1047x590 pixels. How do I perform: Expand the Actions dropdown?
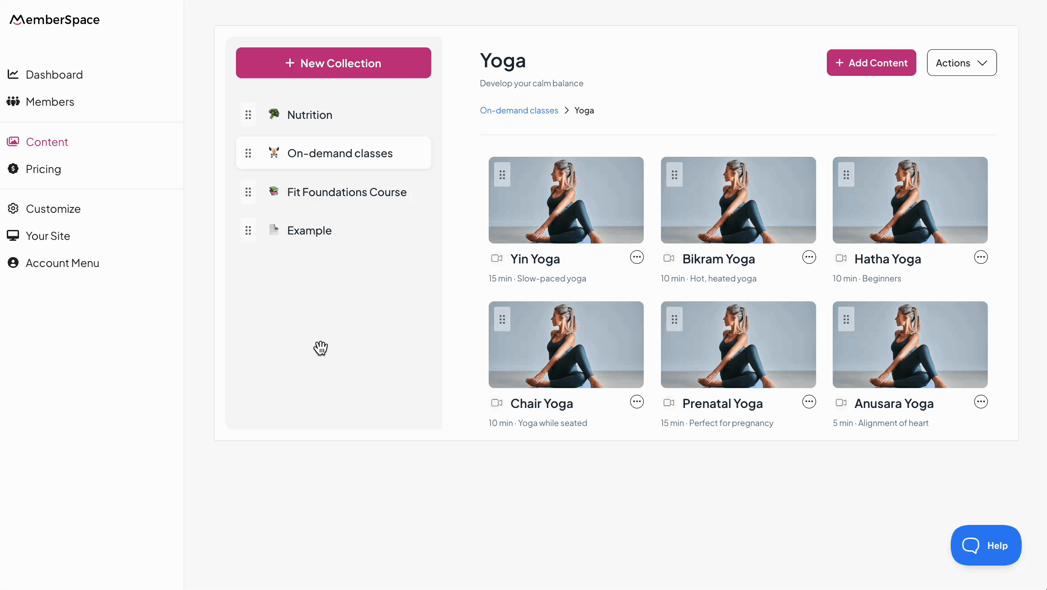[x=962, y=63]
